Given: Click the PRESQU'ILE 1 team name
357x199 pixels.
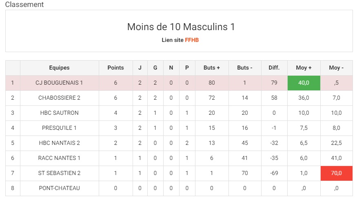Looking at the screenshot, I should 59,128.
